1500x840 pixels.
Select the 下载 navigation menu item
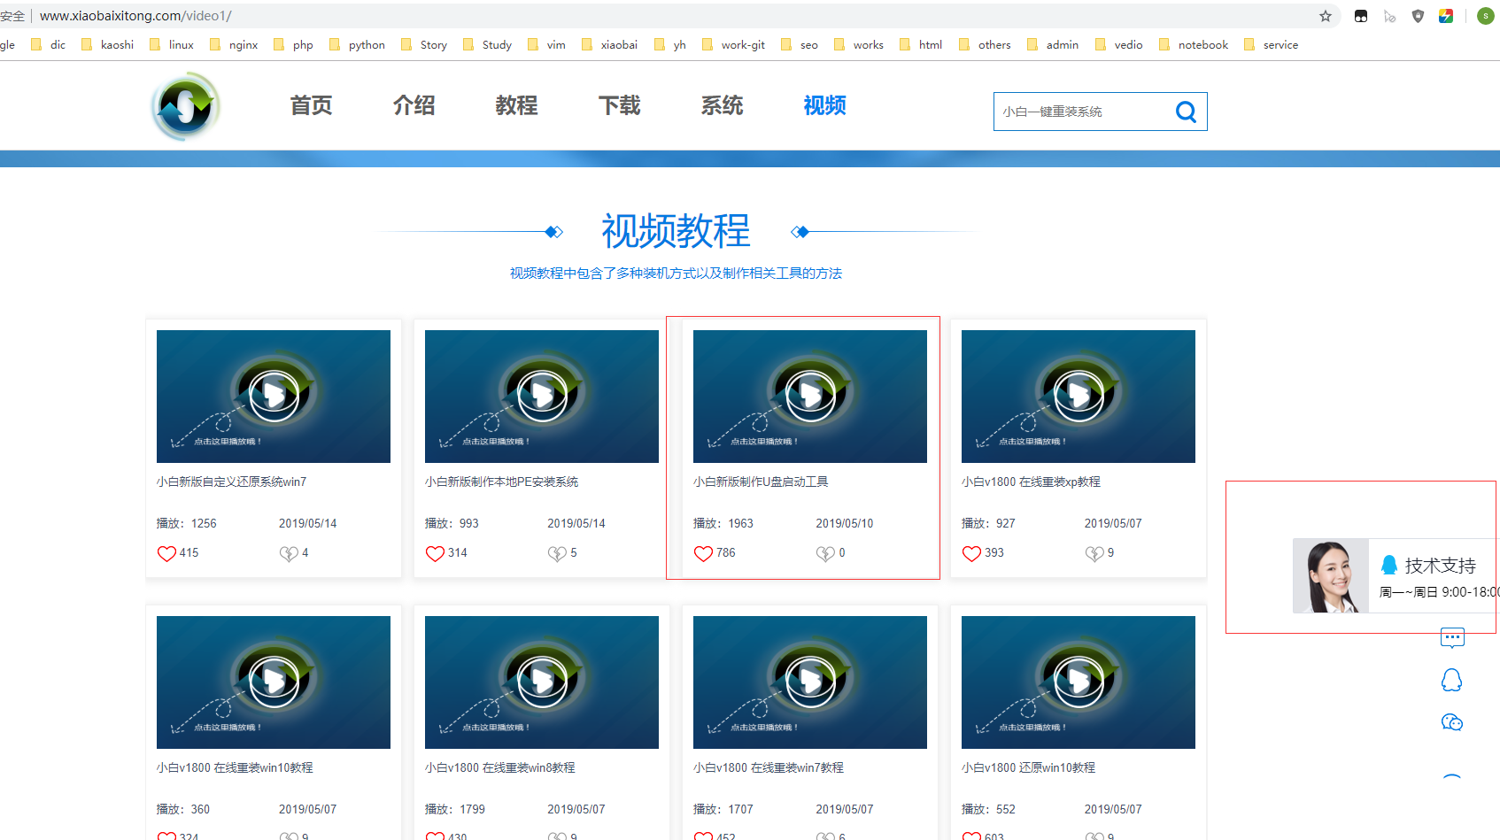pyautogui.click(x=619, y=105)
